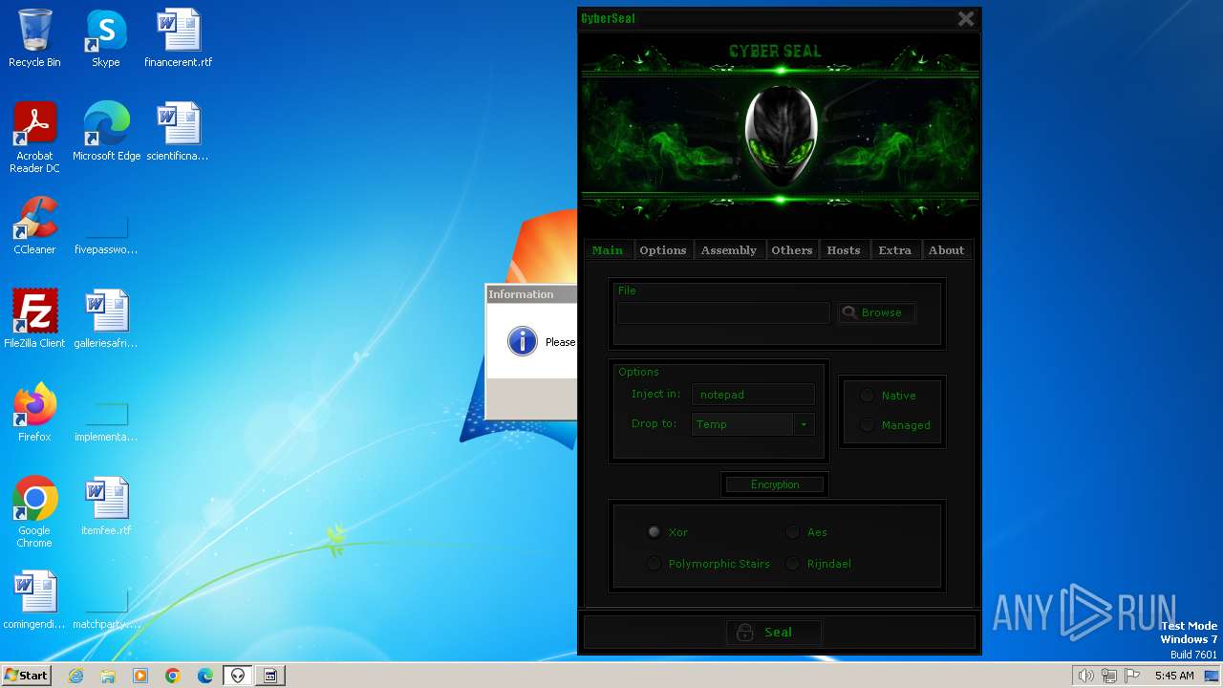This screenshot has height=688, width=1223.
Task: Open the Extra tab
Action: [x=895, y=250]
